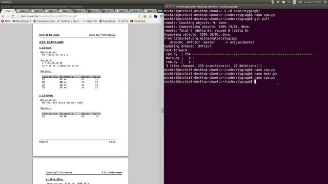
Task: Go forward in the Chromium browser
Action: click(8, 16)
